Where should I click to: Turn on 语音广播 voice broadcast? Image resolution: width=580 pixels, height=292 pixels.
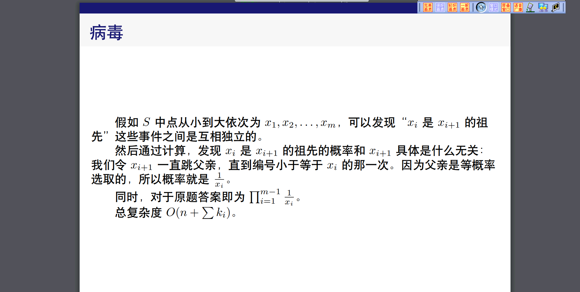coord(518,7)
